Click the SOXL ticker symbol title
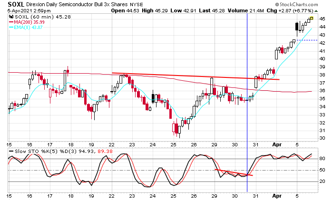Viewport: 333px width, 200px height. point(16,4)
